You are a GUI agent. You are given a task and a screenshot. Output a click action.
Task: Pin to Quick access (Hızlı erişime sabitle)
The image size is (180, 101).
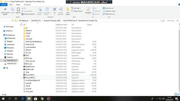click(x=5, y=11)
